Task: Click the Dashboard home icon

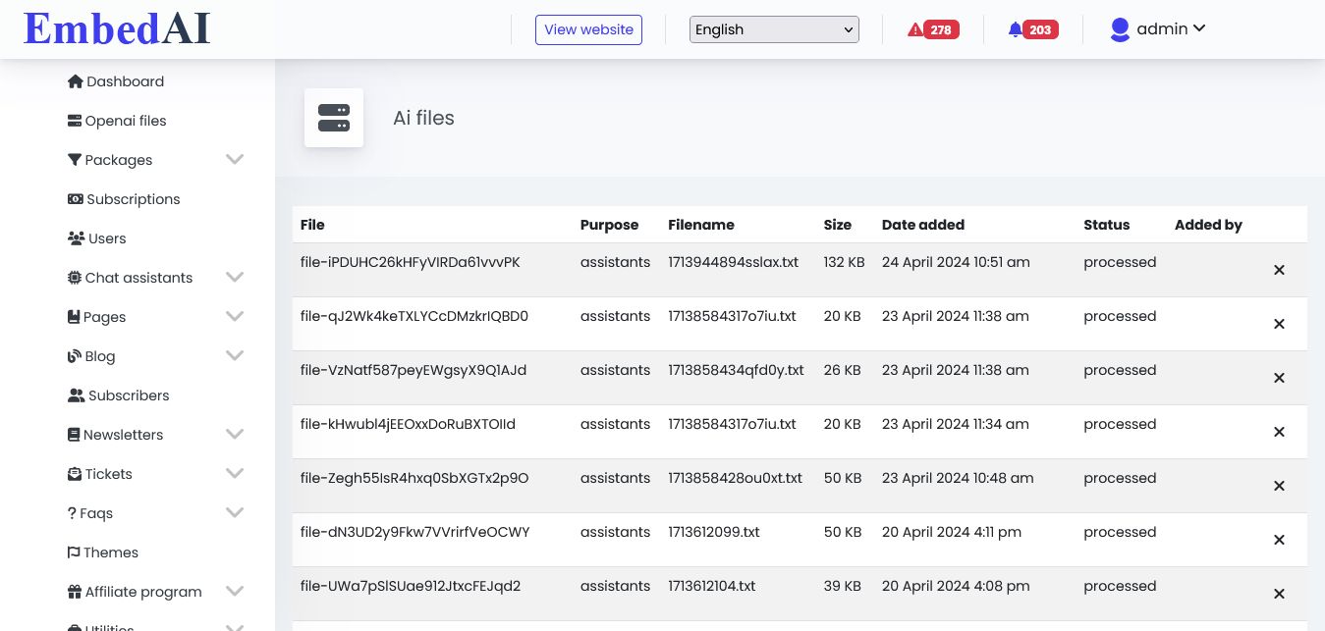Action: tap(75, 81)
